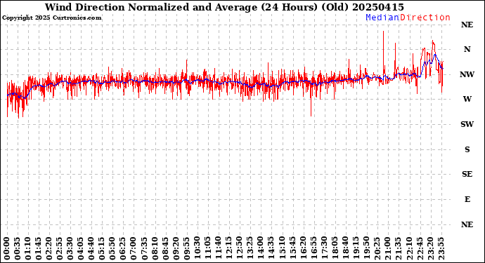This screenshot has height=263, width=485.
Task: Click the 00:35 time label
Action: pyautogui.click(x=18, y=248)
